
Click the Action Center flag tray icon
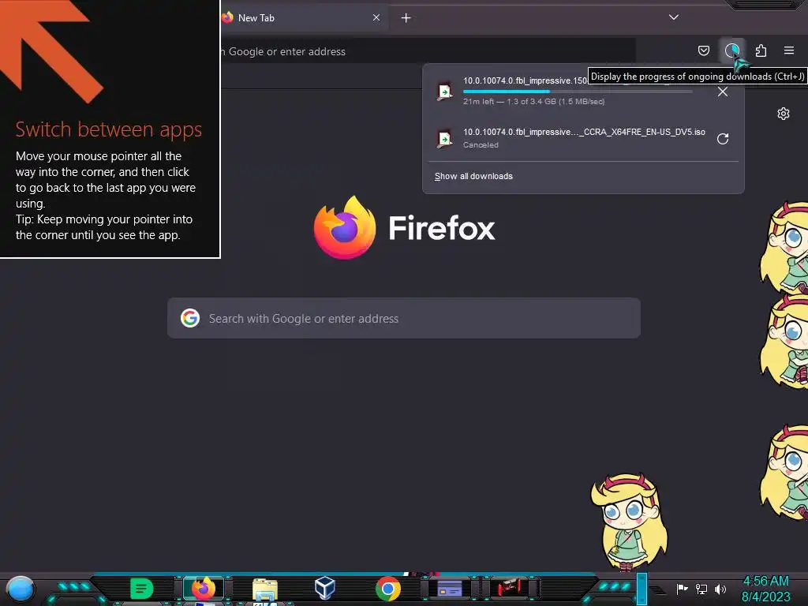pos(683,589)
